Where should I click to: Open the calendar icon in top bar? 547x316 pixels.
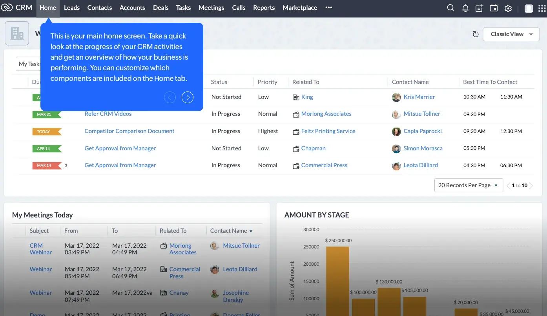pyautogui.click(x=494, y=8)
